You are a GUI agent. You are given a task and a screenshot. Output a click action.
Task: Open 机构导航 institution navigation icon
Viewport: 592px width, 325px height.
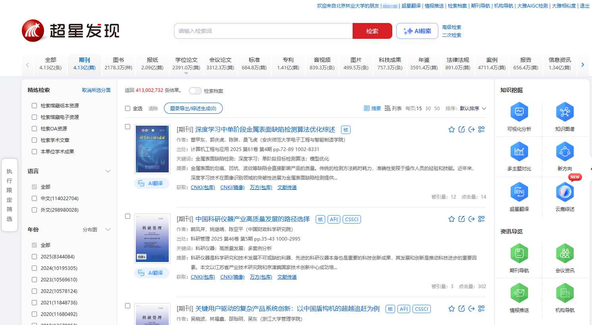point(565,293)
